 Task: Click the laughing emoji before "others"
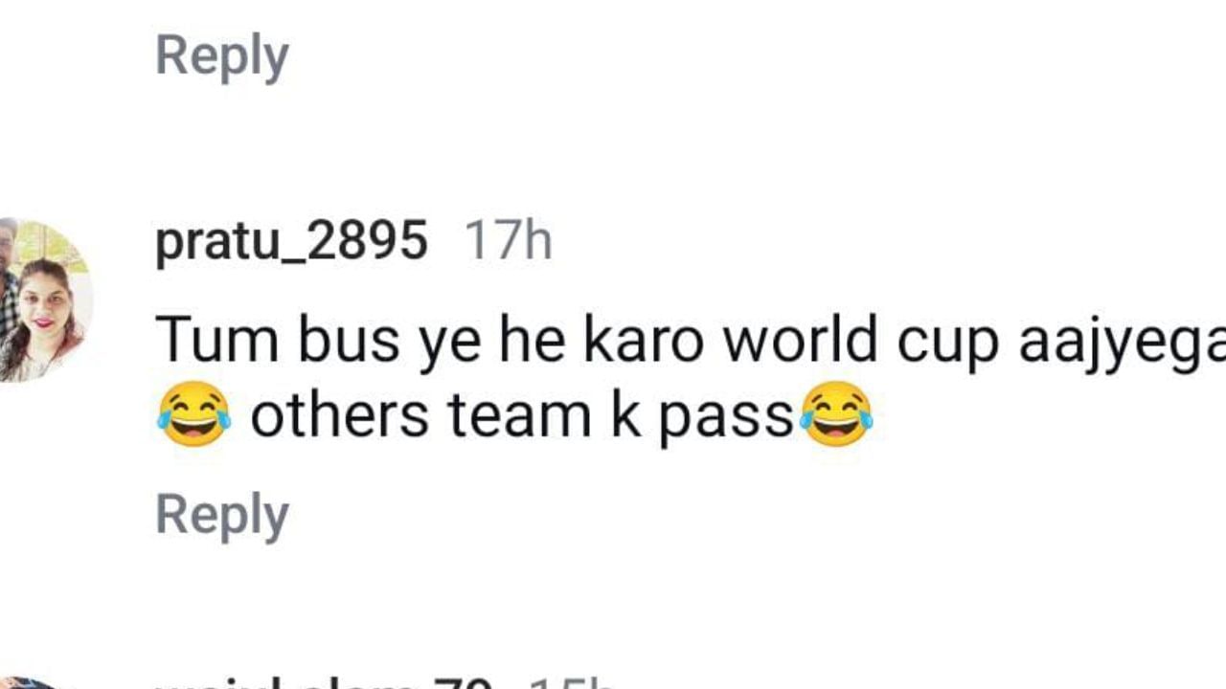coord(194,414)
